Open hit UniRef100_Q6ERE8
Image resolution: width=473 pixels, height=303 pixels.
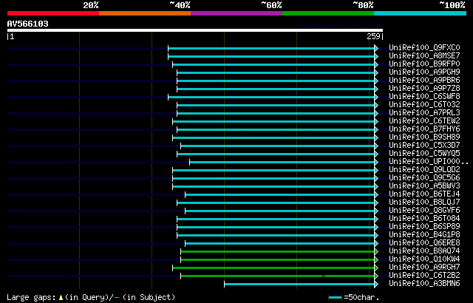424,243
